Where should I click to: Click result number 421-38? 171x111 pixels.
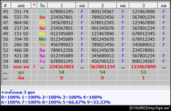click(x=21, y=56)
